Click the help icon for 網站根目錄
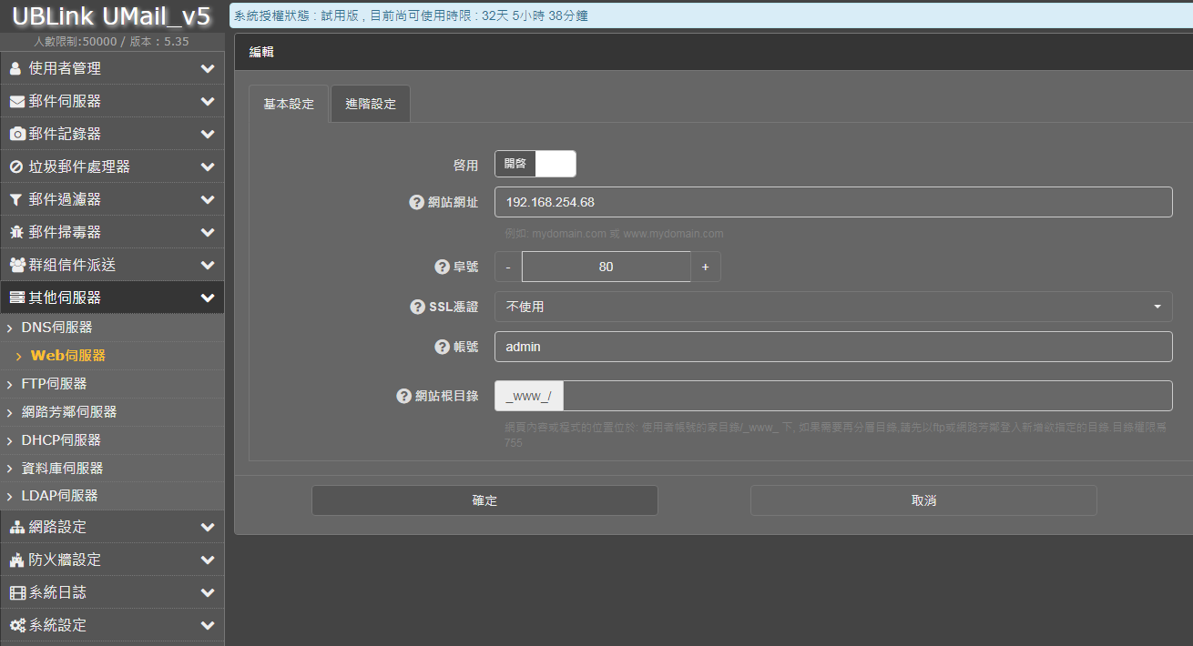 pyautogui.click(x=404, y=397)
